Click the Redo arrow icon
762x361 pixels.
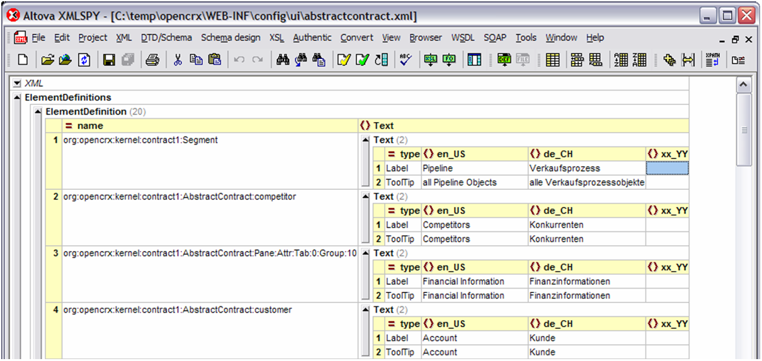[x=258, y=60]
